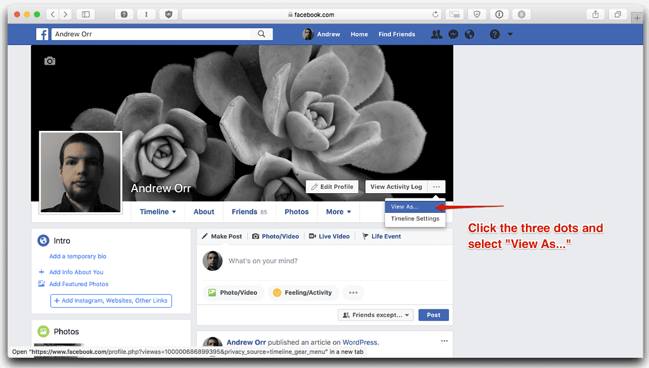Click the Safari reload page icon
The width and height of the screenshot is (649, 368).
tap(436, 14)
